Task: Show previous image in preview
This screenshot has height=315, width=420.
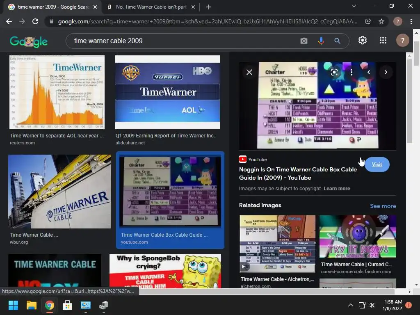Action: pos(369,72)
